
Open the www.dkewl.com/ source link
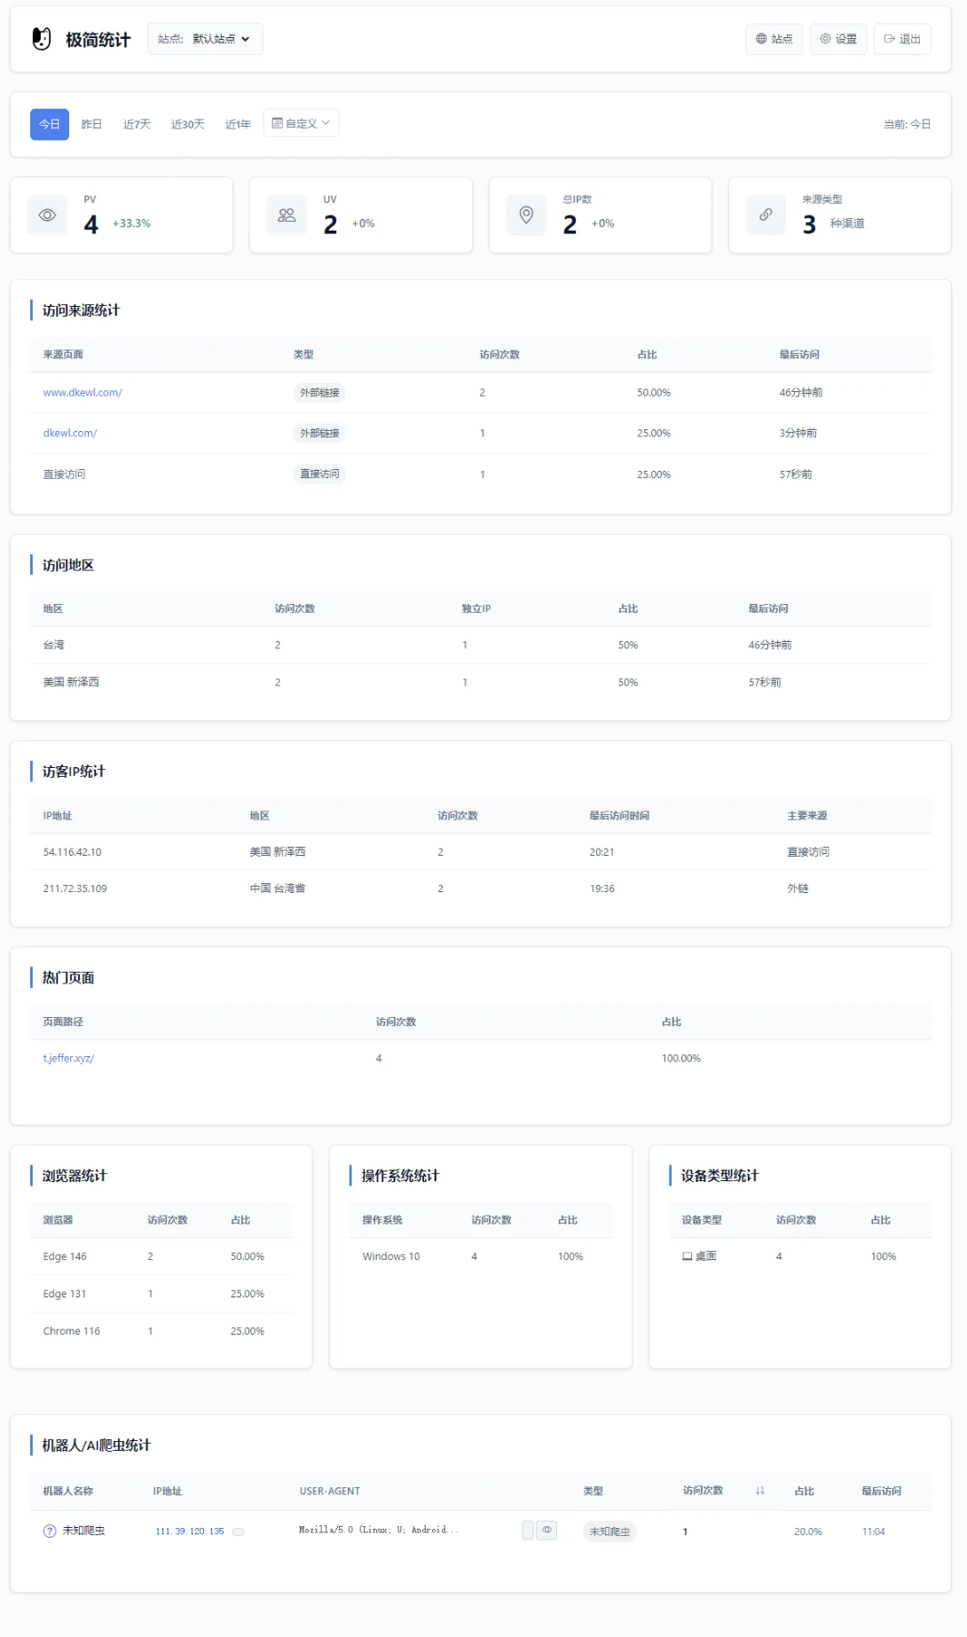(x=83, y=393)
